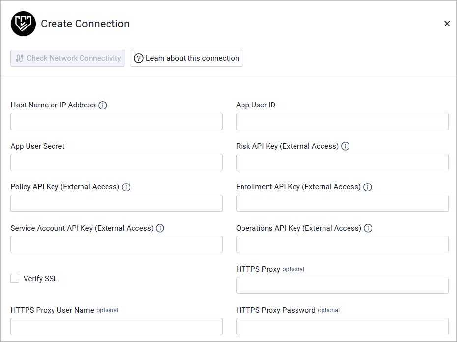Click the HTTPS Proxy optional field

(342, 285)
